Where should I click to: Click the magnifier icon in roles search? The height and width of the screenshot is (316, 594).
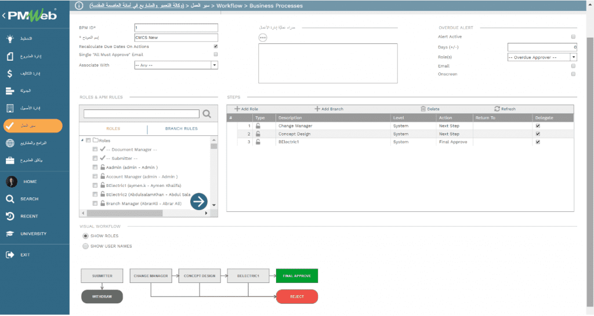click(x=207, y=114)
